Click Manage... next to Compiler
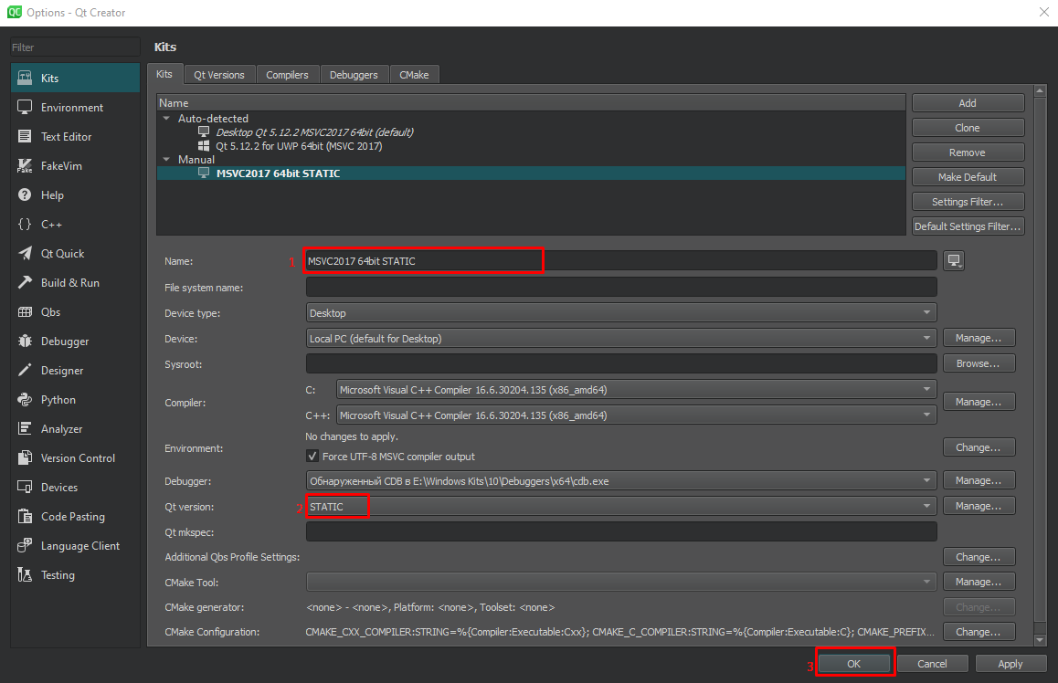This screenshot has width=1058, height=683. (x=979, y=402)
